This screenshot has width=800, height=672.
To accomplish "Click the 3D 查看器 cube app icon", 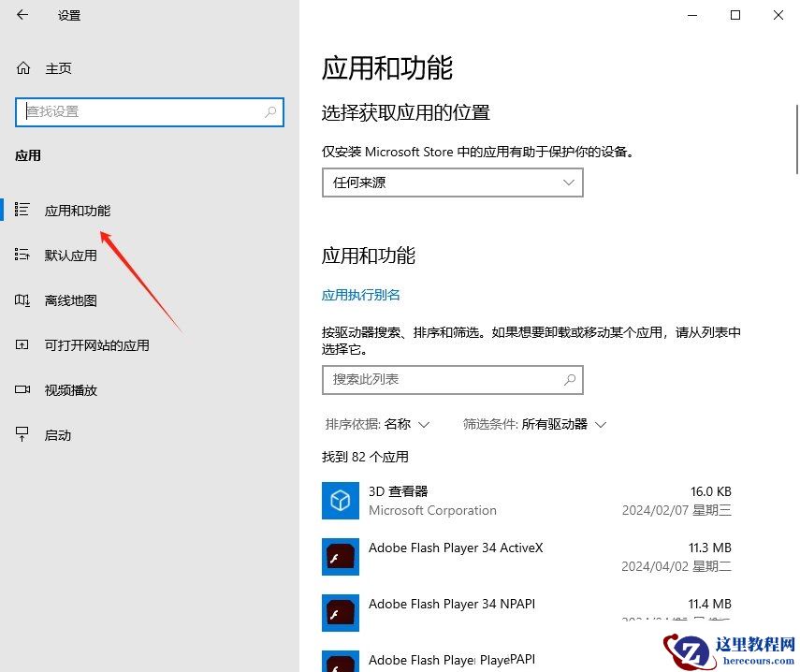I will (340, 501).
